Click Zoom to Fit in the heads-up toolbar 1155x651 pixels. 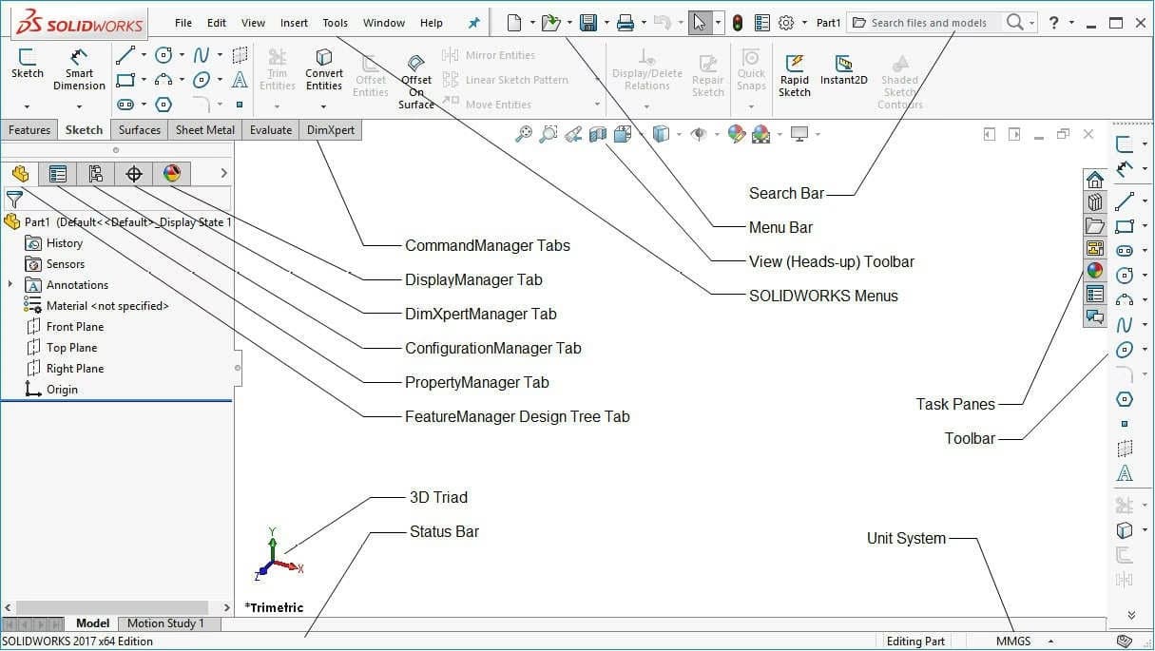click(524, 134)
